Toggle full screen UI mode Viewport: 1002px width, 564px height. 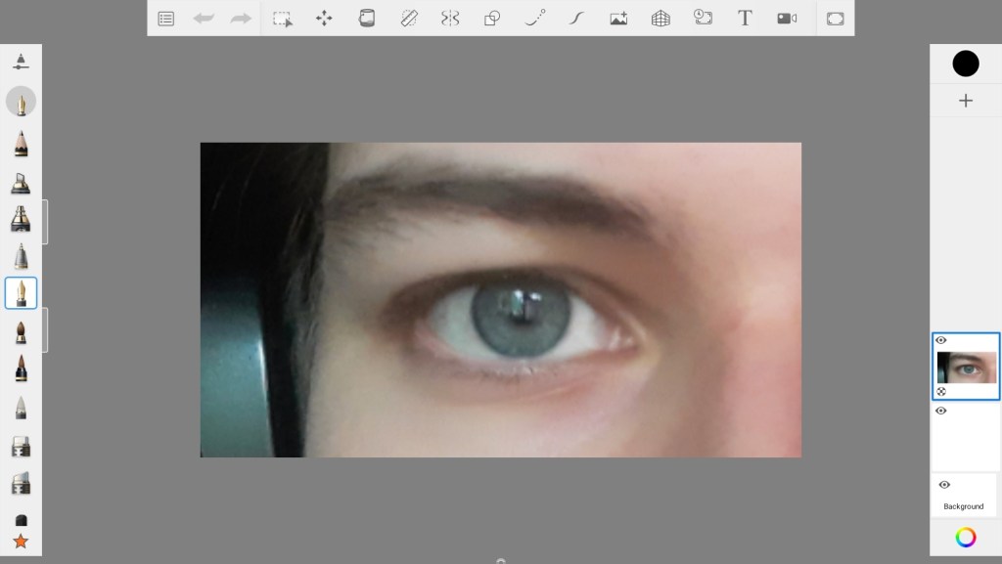[x=835, y=19]
